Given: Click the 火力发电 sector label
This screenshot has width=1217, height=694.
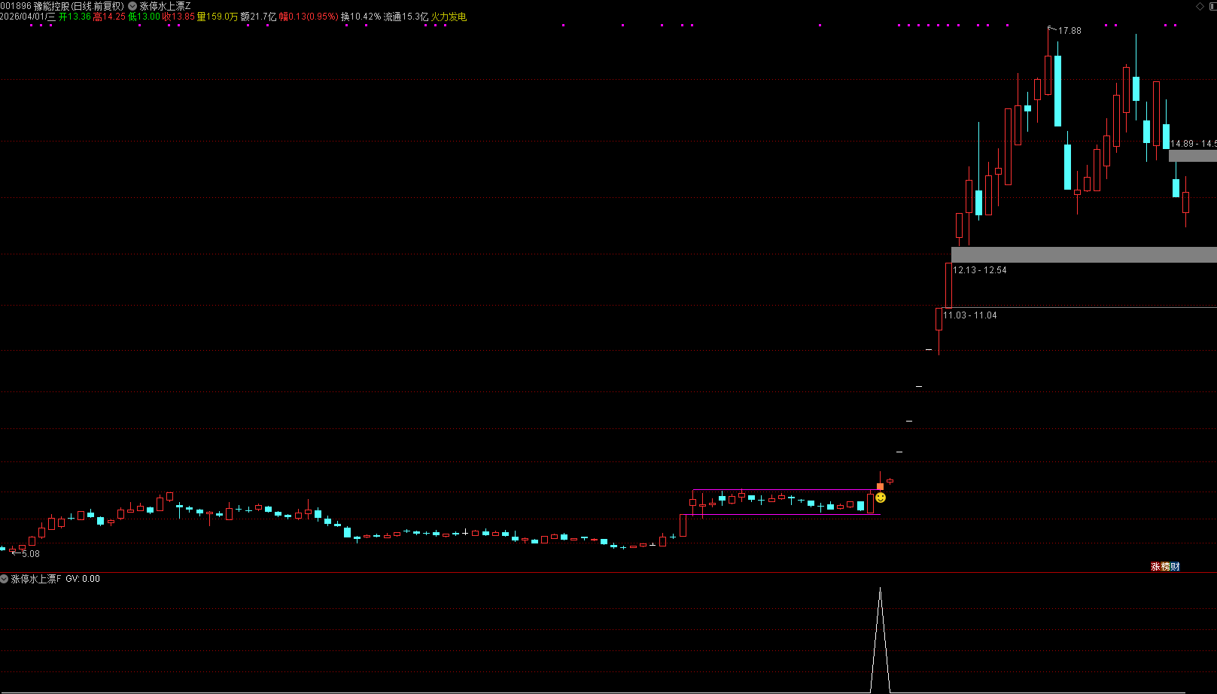Looking at the screenshot, I should point(449,17).
